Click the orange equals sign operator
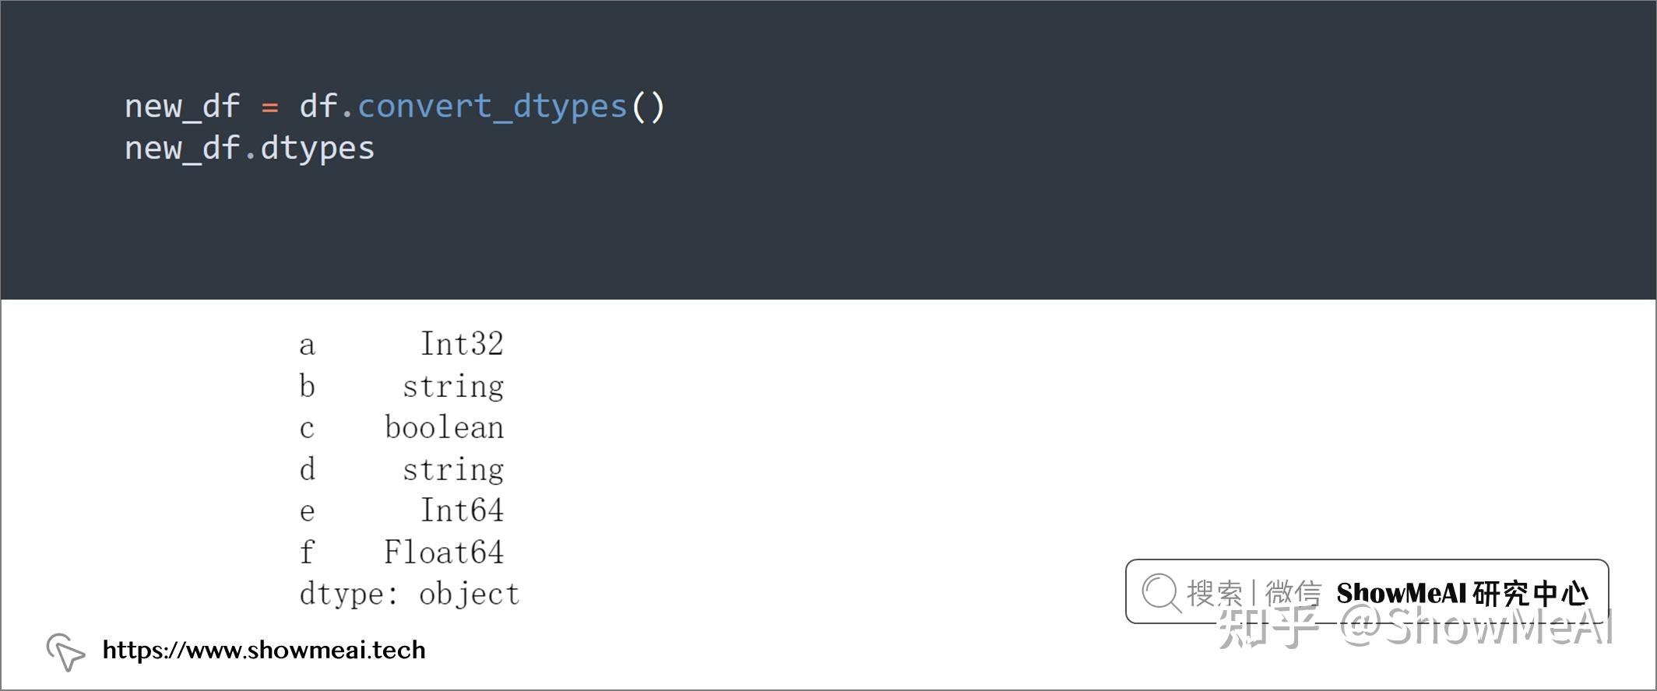 pos(269,107)
